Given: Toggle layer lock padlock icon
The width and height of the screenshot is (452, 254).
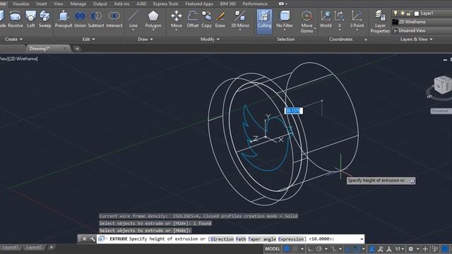Looking at the screenshot, I should click(x=408, y=13).
